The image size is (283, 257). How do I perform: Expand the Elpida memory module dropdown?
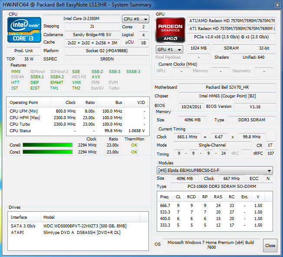tap(214, 170)
